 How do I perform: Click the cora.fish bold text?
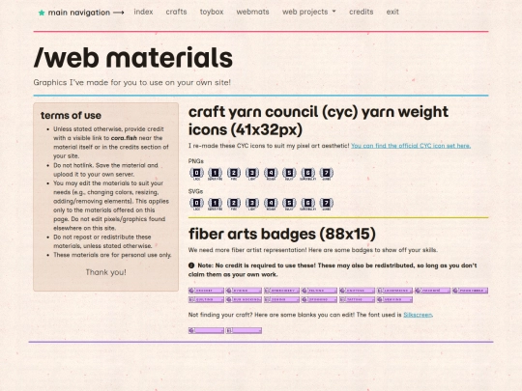click(x=124, y=138)
